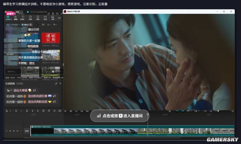241x144 pixels.
Task: Open the pointer tool dropdown arrow
Action: click(10, 111)
